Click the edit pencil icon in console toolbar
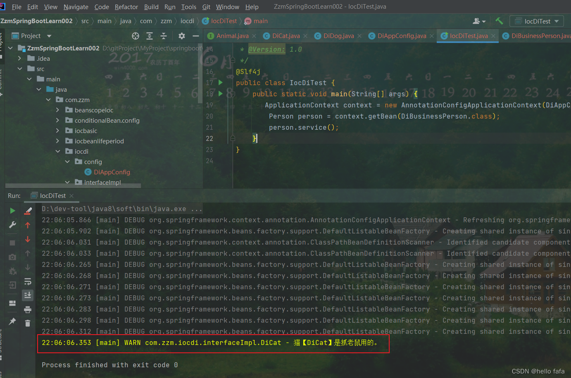 click(28, 211)
